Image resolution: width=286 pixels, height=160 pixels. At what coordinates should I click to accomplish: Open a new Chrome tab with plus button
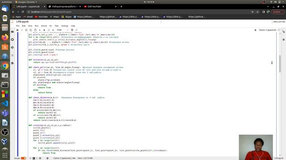point(122,7)
